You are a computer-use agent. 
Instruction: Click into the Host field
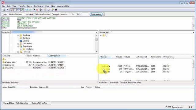(16, 14)
